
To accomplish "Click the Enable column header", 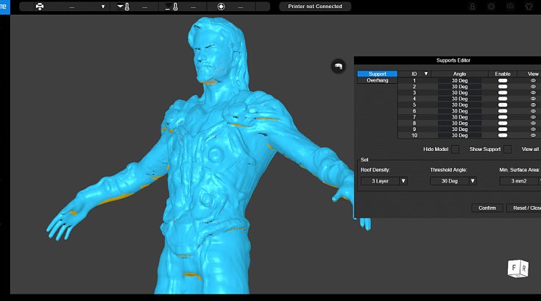I will [502, 74].
